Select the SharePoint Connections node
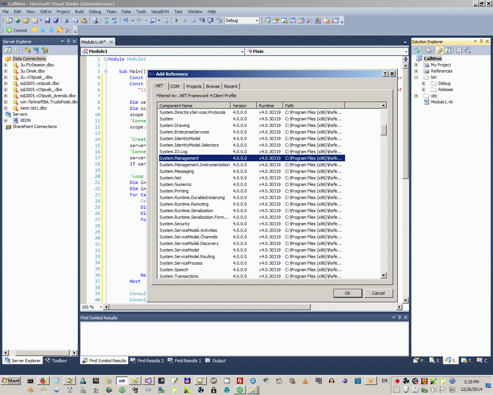 (35, 127)
